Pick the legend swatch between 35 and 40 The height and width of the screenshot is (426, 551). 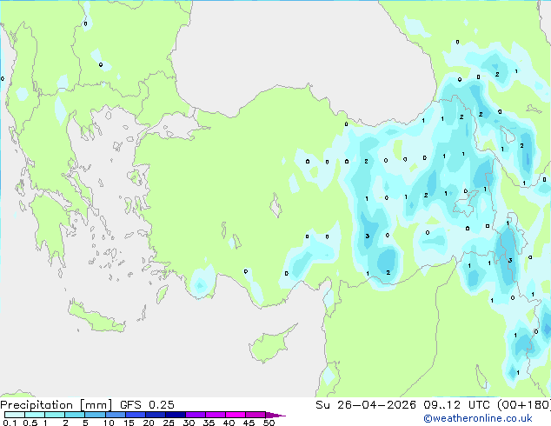pos(216,415)
